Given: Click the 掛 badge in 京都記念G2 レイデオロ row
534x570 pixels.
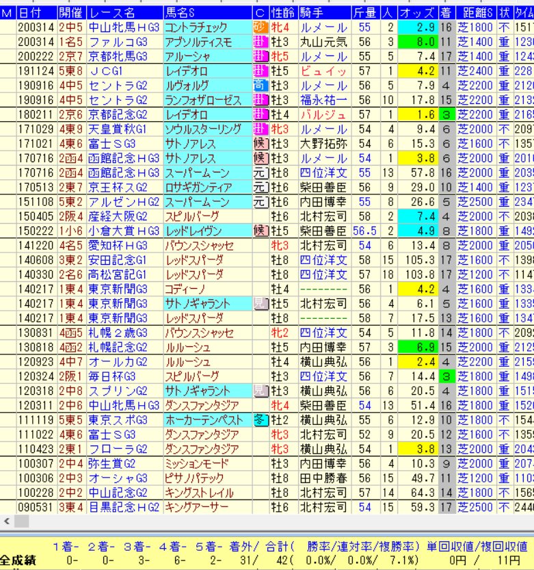Looking at the screenshot, I should [x=261, y=114].
